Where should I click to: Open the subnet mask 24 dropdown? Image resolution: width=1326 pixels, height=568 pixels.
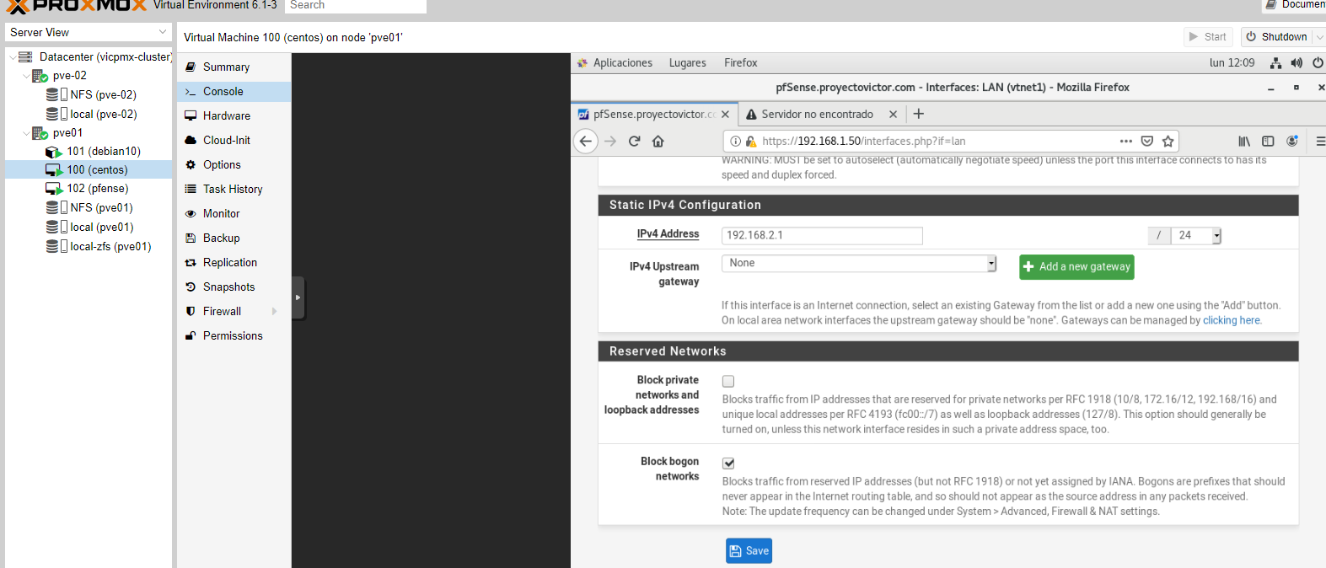tap(1195, 236)
